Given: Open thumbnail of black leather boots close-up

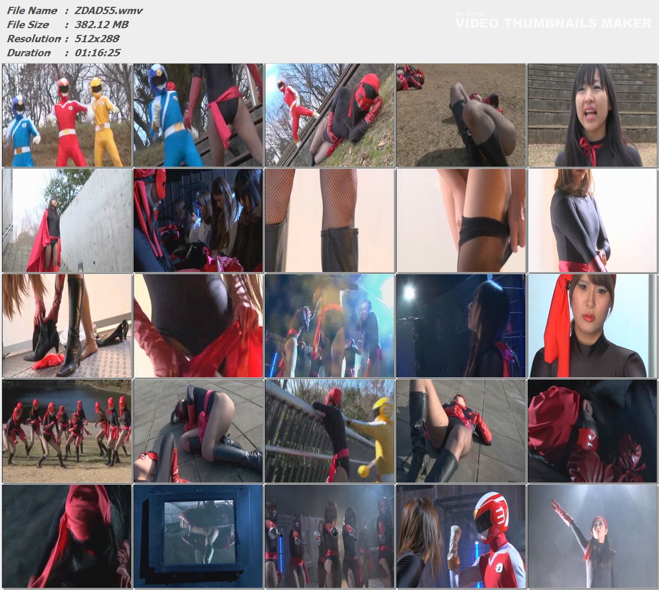Looking at the screenshot, I should coord(329,220).
